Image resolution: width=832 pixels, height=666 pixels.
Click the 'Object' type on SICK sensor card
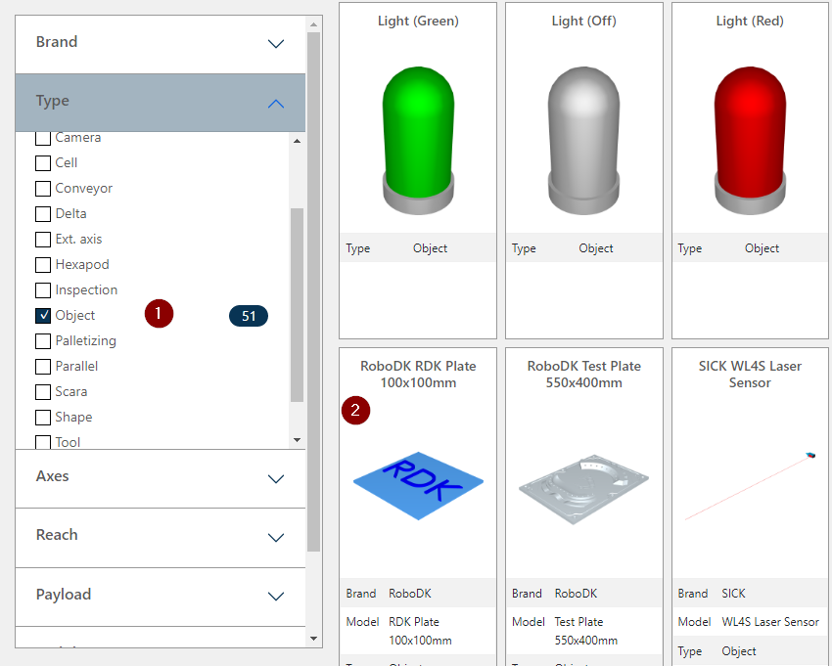739,651
